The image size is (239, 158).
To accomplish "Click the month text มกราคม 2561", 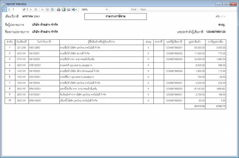I will point(31,16).
